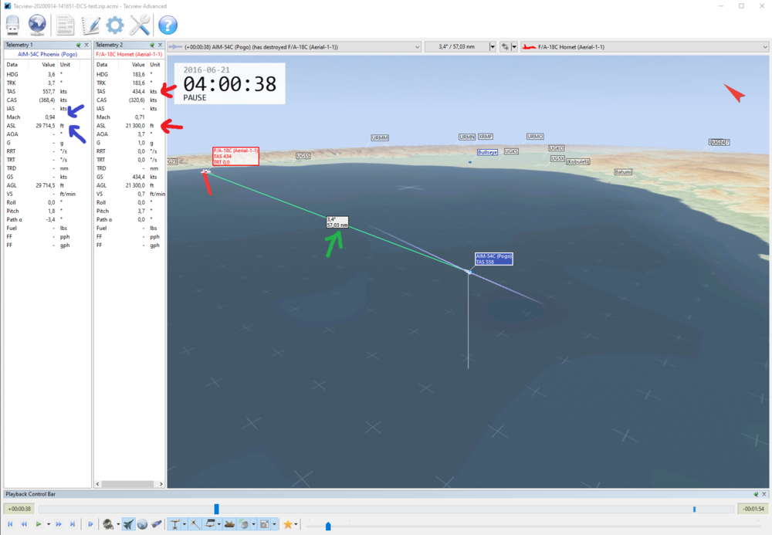Image resolution: width=772 pixels, height=535 pixels.
Task: Select F/A-18C Hornet (Aerial-1-1) telemetry header
Action: (x=129, y=54)
